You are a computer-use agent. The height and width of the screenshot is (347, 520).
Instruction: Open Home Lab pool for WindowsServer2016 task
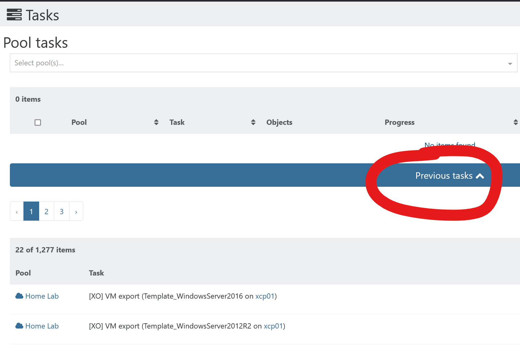point(42,296)
